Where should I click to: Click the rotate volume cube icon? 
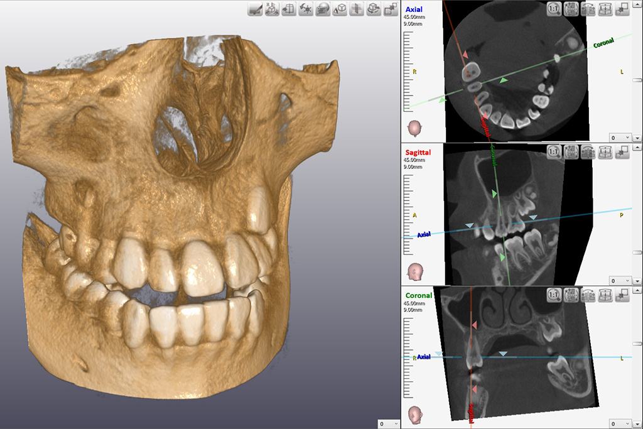point(374,9)
